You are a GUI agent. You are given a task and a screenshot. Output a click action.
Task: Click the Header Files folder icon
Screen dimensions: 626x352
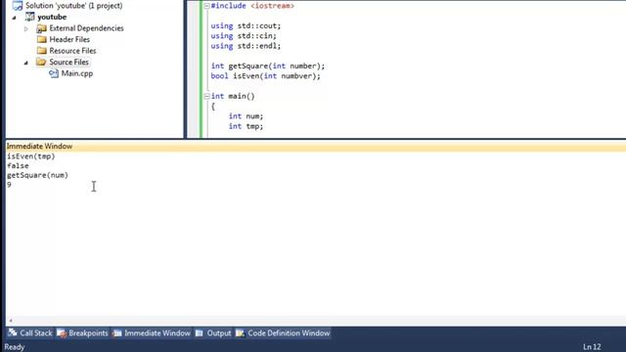point(41,39)
